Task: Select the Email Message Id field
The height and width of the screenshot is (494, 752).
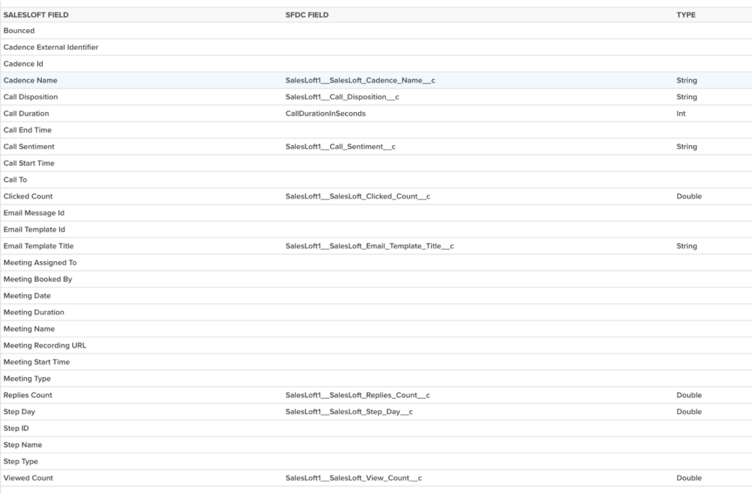Action: pos(34,213)
